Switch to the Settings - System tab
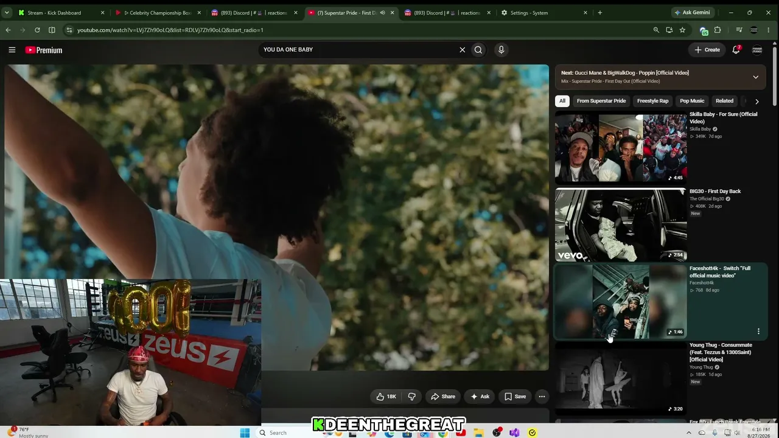Screen dimensions: 779x438 (544, 12)
